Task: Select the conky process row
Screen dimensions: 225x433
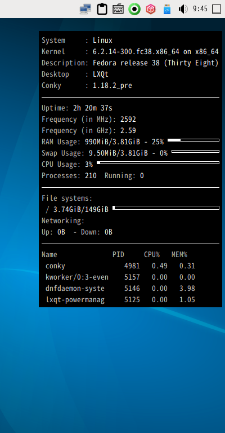Action: (x=120, y=266)
